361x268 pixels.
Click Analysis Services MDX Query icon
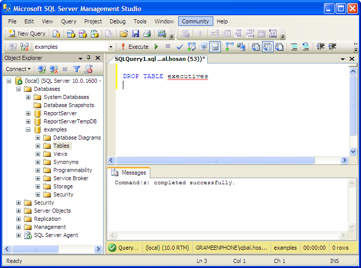(x=71, y=33)
